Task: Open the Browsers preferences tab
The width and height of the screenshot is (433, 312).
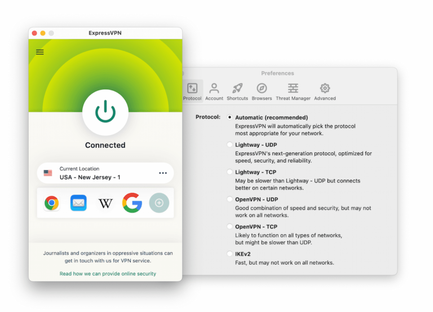Action: coord(262,91)
